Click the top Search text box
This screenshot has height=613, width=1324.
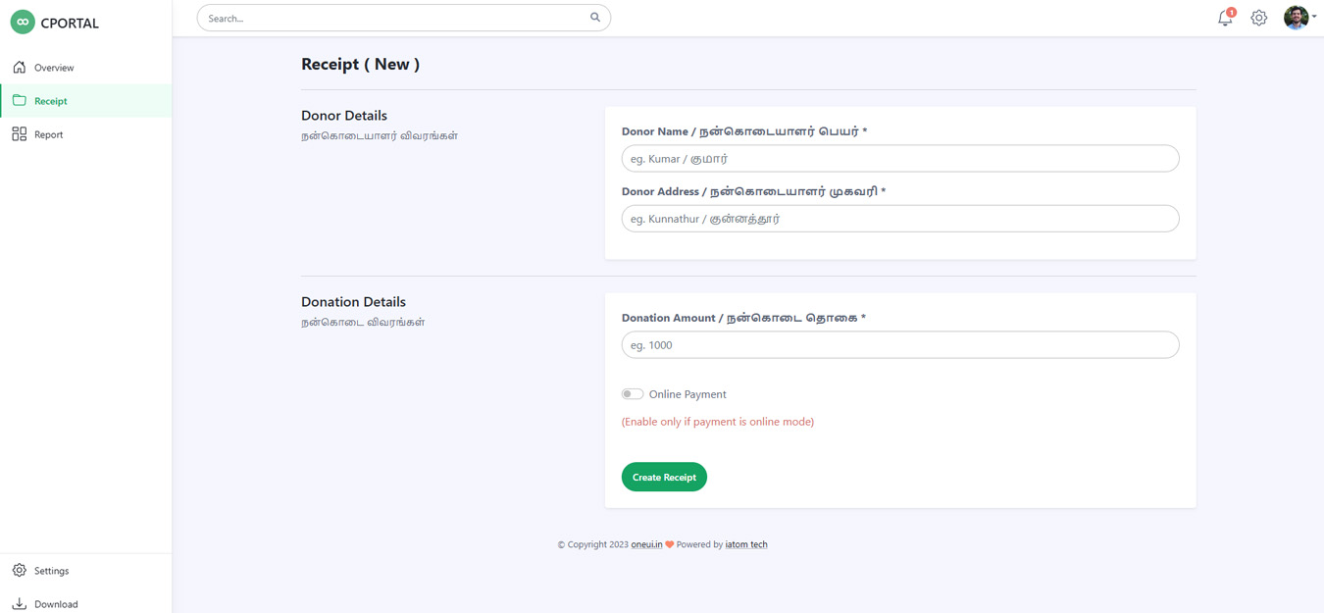tap(392, 18)
